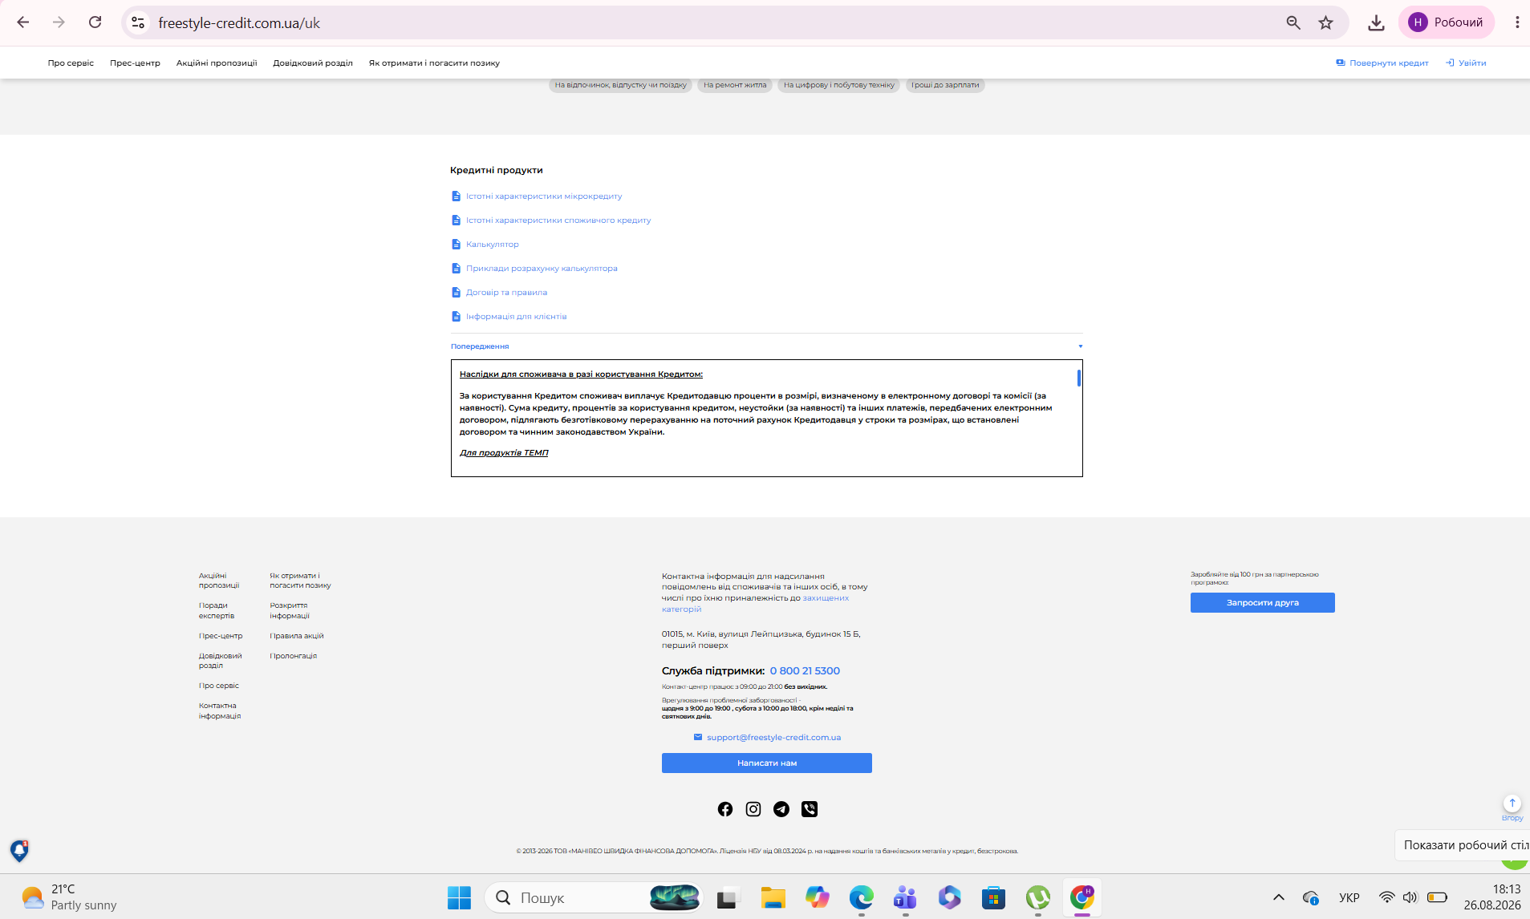Click the scroll-to-top arrow icon
The width and height of the screenshot is (1530, 919).
pyautogui.click(x=1512, y=804)
